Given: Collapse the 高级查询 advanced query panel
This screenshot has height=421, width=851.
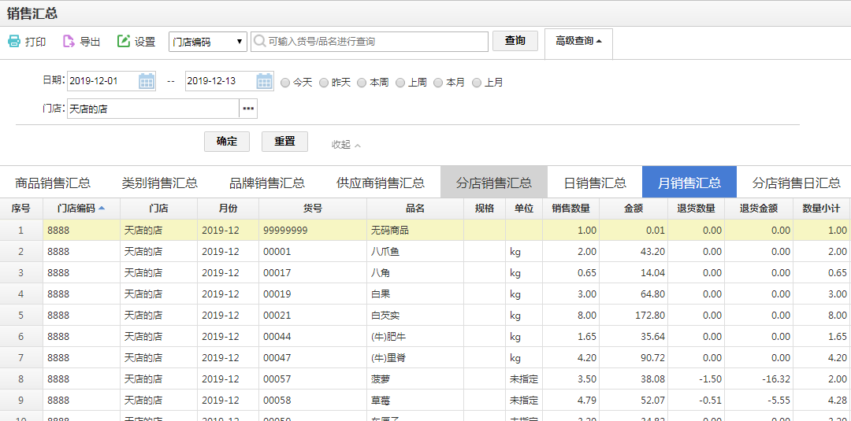Looking at the screenshot, I should [578, 41].
